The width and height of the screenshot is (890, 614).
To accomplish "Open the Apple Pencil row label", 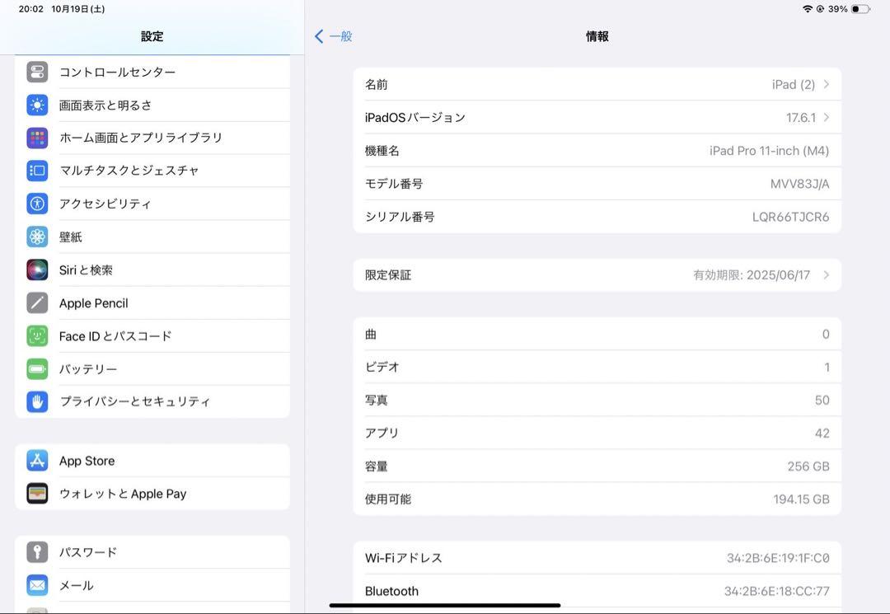I will (x=94, y=303).
